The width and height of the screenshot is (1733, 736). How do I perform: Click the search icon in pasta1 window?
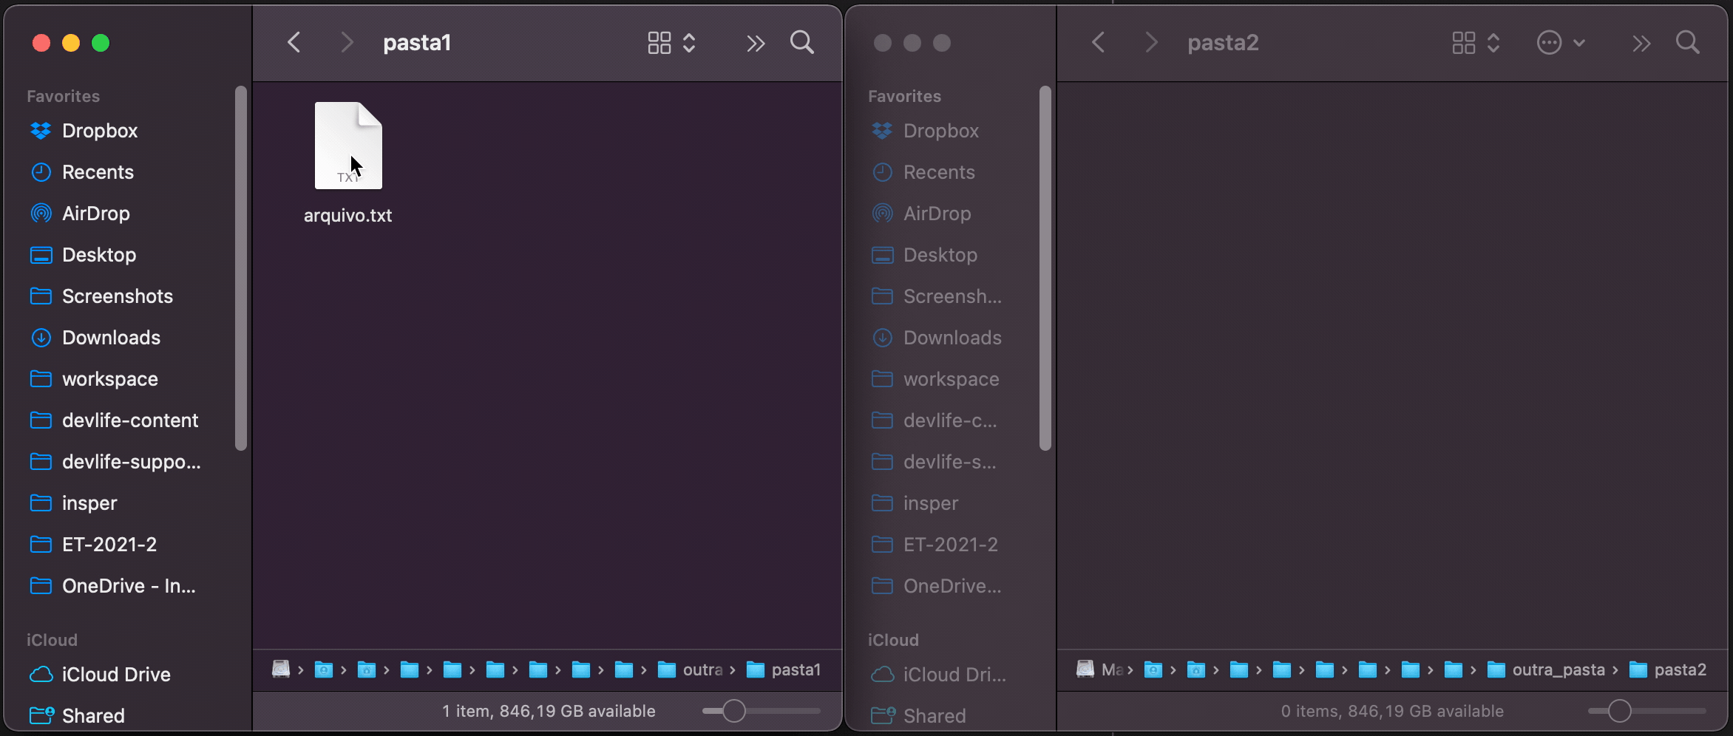801,43
